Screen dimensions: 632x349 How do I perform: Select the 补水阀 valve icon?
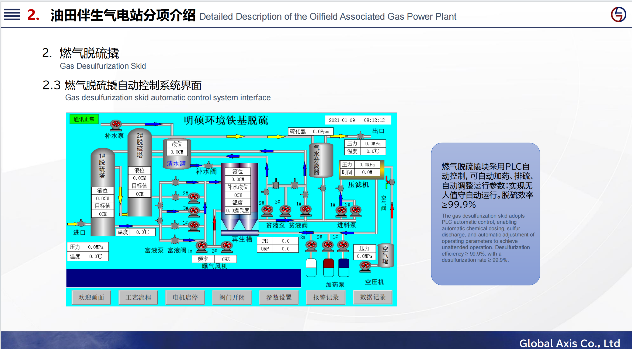(x=209, y=165)
